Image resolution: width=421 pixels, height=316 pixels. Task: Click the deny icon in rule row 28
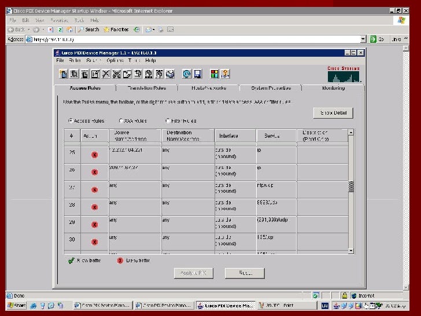pyautogui.click(x=94, y=207)
